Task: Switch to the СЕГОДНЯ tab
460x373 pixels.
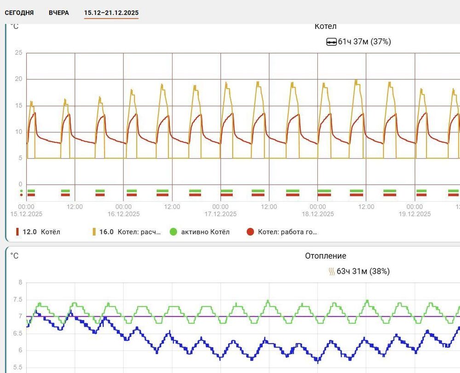Action: 19,13
